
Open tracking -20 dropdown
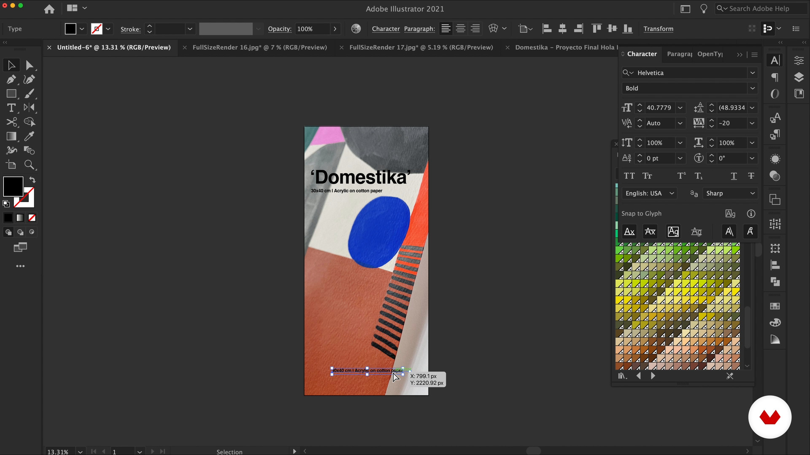(752, 123)
